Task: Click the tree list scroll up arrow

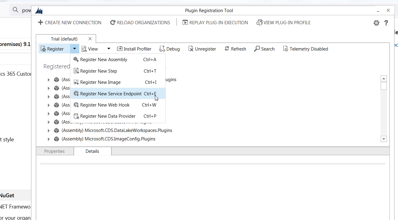Action: 384,79
